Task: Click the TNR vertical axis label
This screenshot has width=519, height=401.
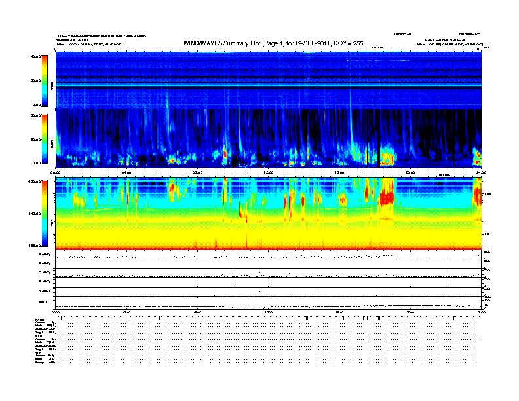Action: (x=52, y=223)
